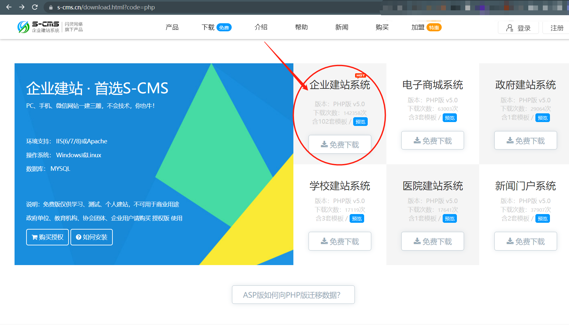Click 免费下载 for 医院建站系统
Viewport: 569px width, 329px height.
pos(432,241)
